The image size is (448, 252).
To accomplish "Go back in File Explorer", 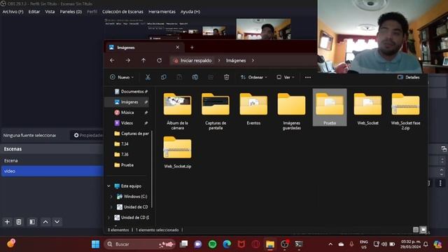I will coord(112,61).
